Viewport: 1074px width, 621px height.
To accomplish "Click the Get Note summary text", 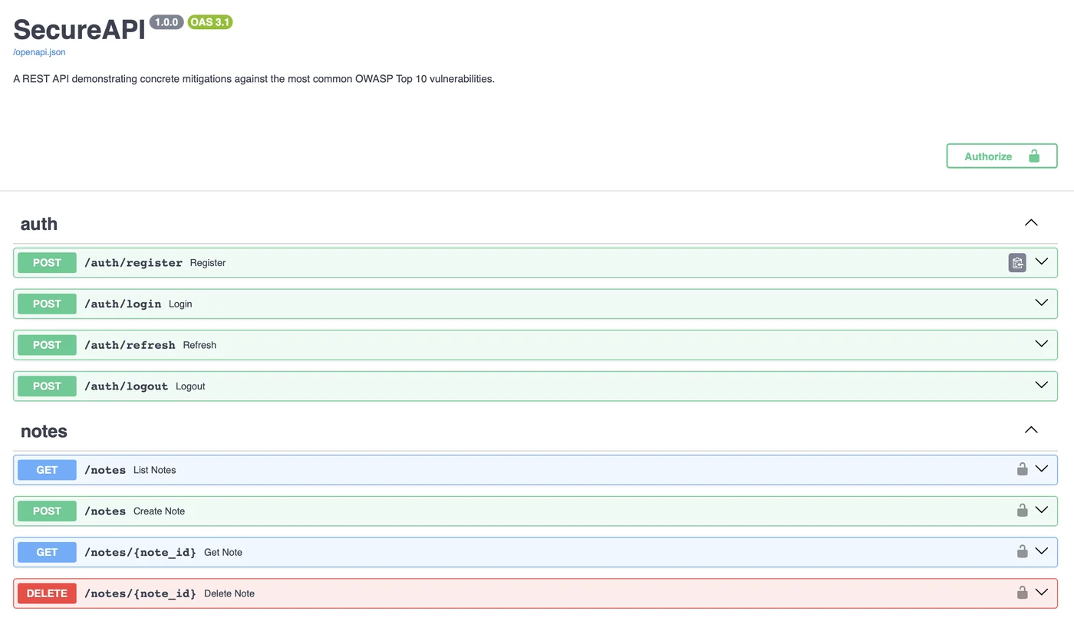I will (223, 552).
